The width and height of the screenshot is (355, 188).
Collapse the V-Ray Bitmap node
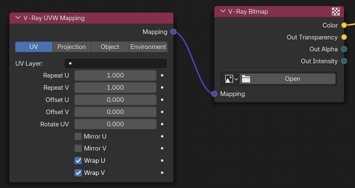click(x=223, y=11)
